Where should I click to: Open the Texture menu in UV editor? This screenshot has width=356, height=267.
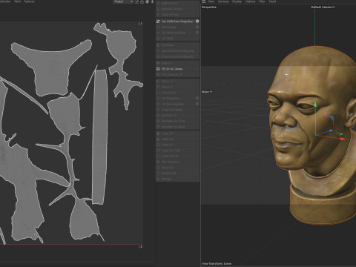click(x=30, y=1)
